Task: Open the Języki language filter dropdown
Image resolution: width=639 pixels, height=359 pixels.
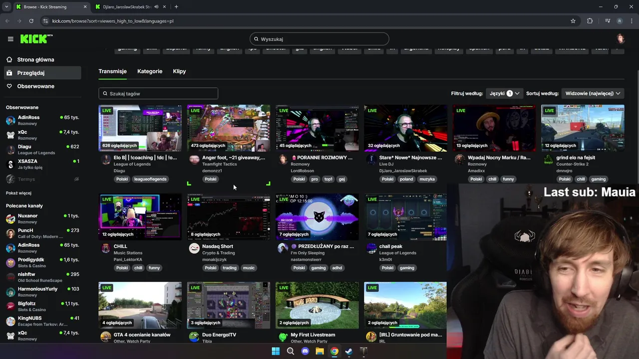Action: point(504,93)
